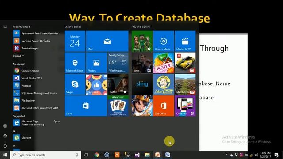Show hidden system tray icons

(x=226, y=155)
